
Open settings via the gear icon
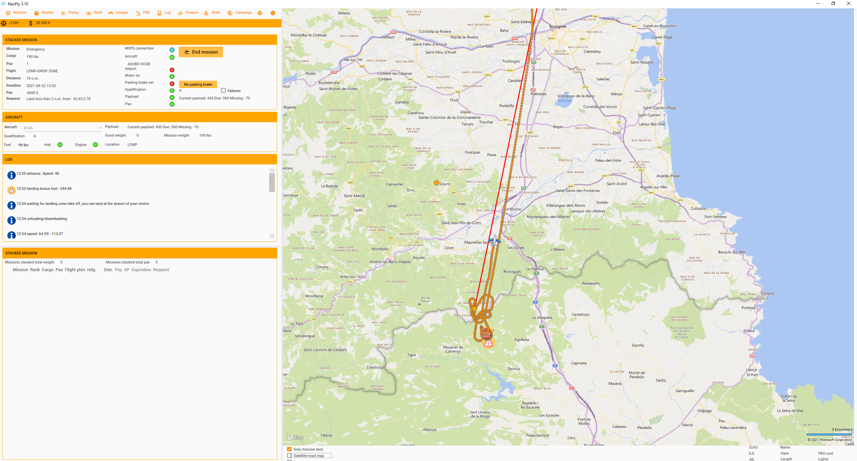click(260, 13)
